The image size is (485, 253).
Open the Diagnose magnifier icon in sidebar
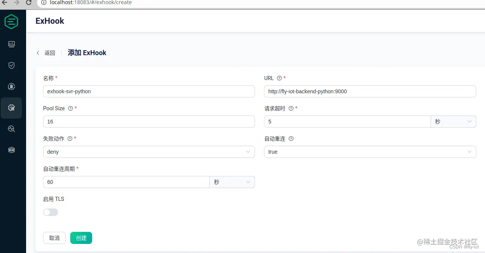click(11, 128)
